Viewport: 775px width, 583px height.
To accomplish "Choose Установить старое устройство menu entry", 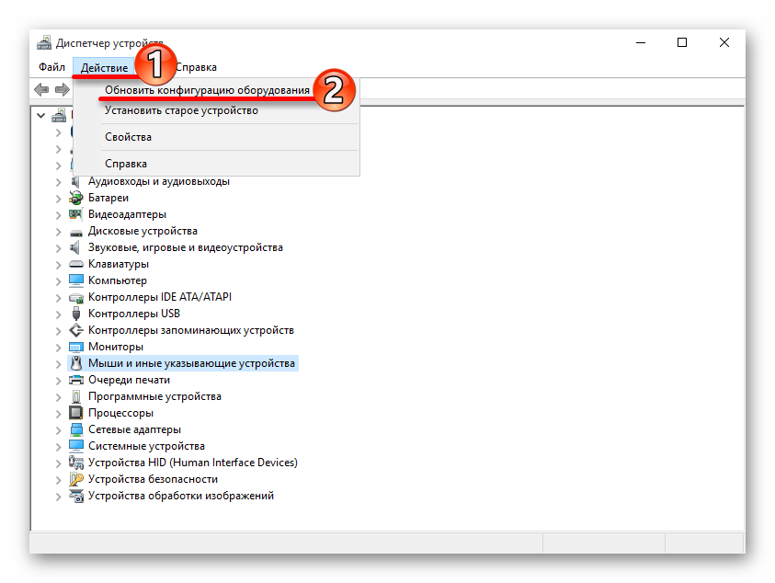I will tap(181, 110).
